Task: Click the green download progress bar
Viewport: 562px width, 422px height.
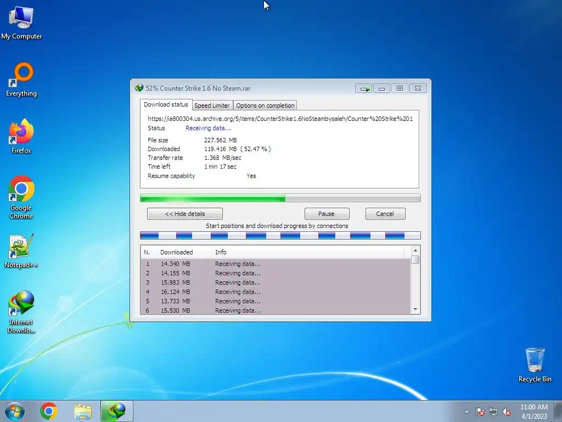Action: pos(280,198)
